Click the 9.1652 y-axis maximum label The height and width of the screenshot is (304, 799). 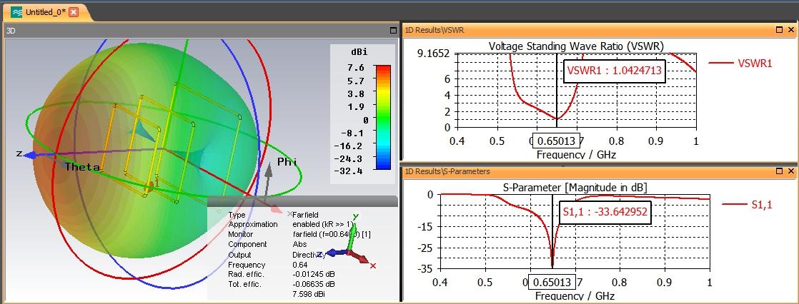[435, 54]
